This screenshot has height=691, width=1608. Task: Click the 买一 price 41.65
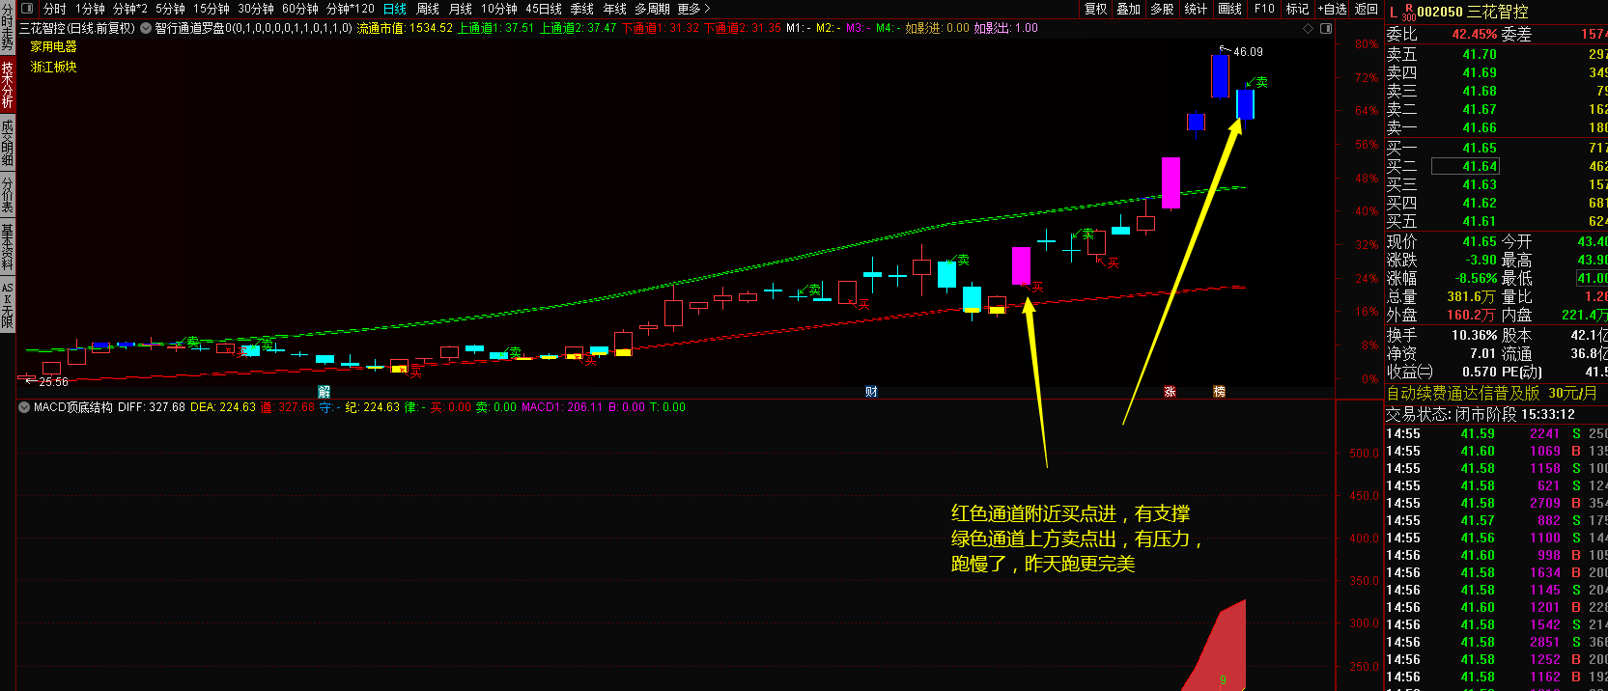(x=1479, y=149)
